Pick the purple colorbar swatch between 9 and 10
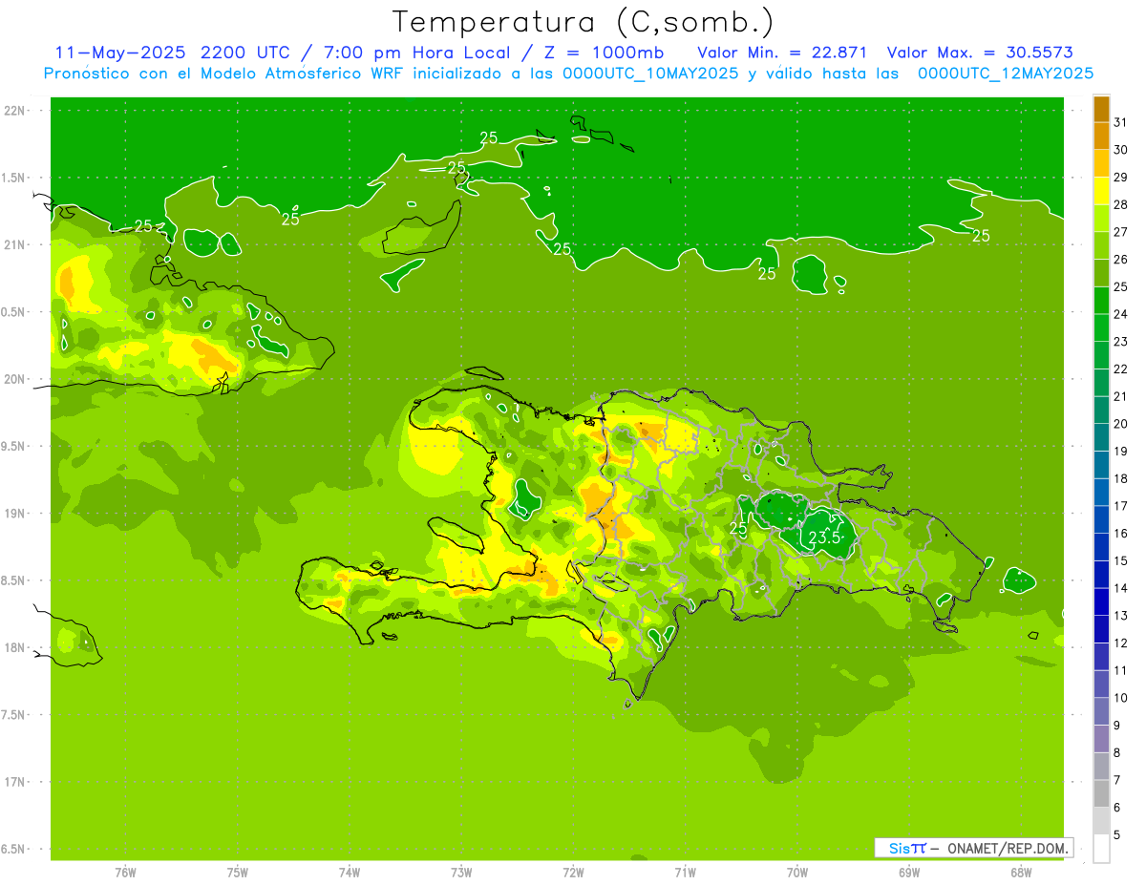 1101,711
